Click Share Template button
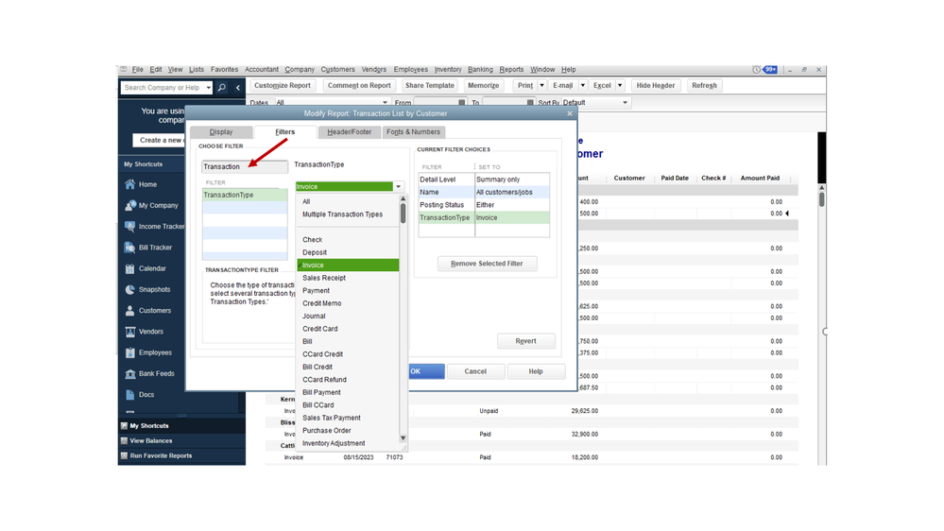Image resolution: width=944 pixels, height=531 pixels. pyautogui.click(x=429, y=85)
